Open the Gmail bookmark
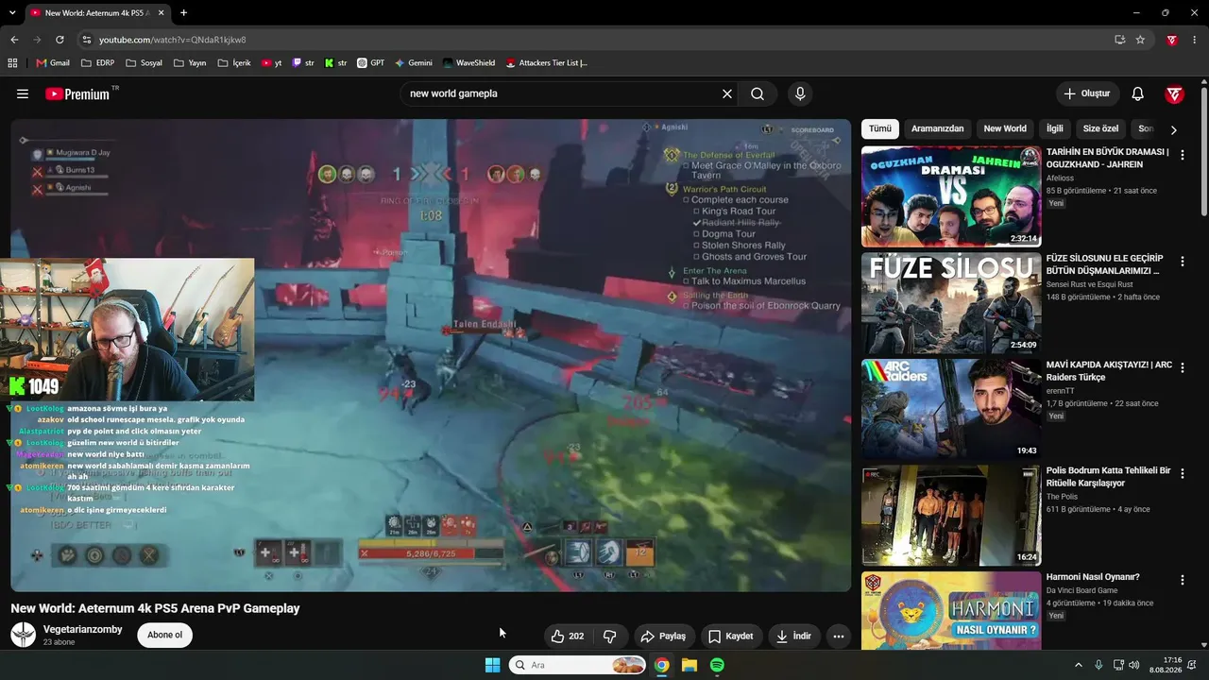 pyautogui.click(x=53, y=63)
